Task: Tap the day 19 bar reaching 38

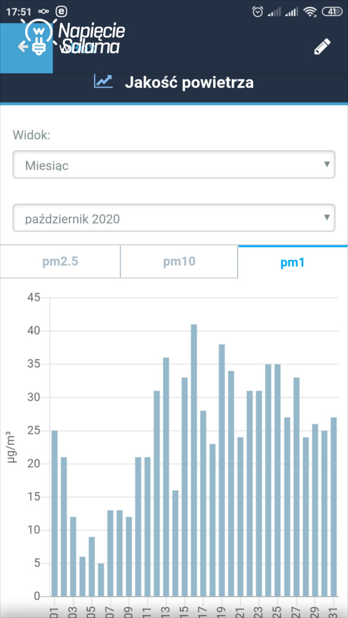Action: point(221,470)
